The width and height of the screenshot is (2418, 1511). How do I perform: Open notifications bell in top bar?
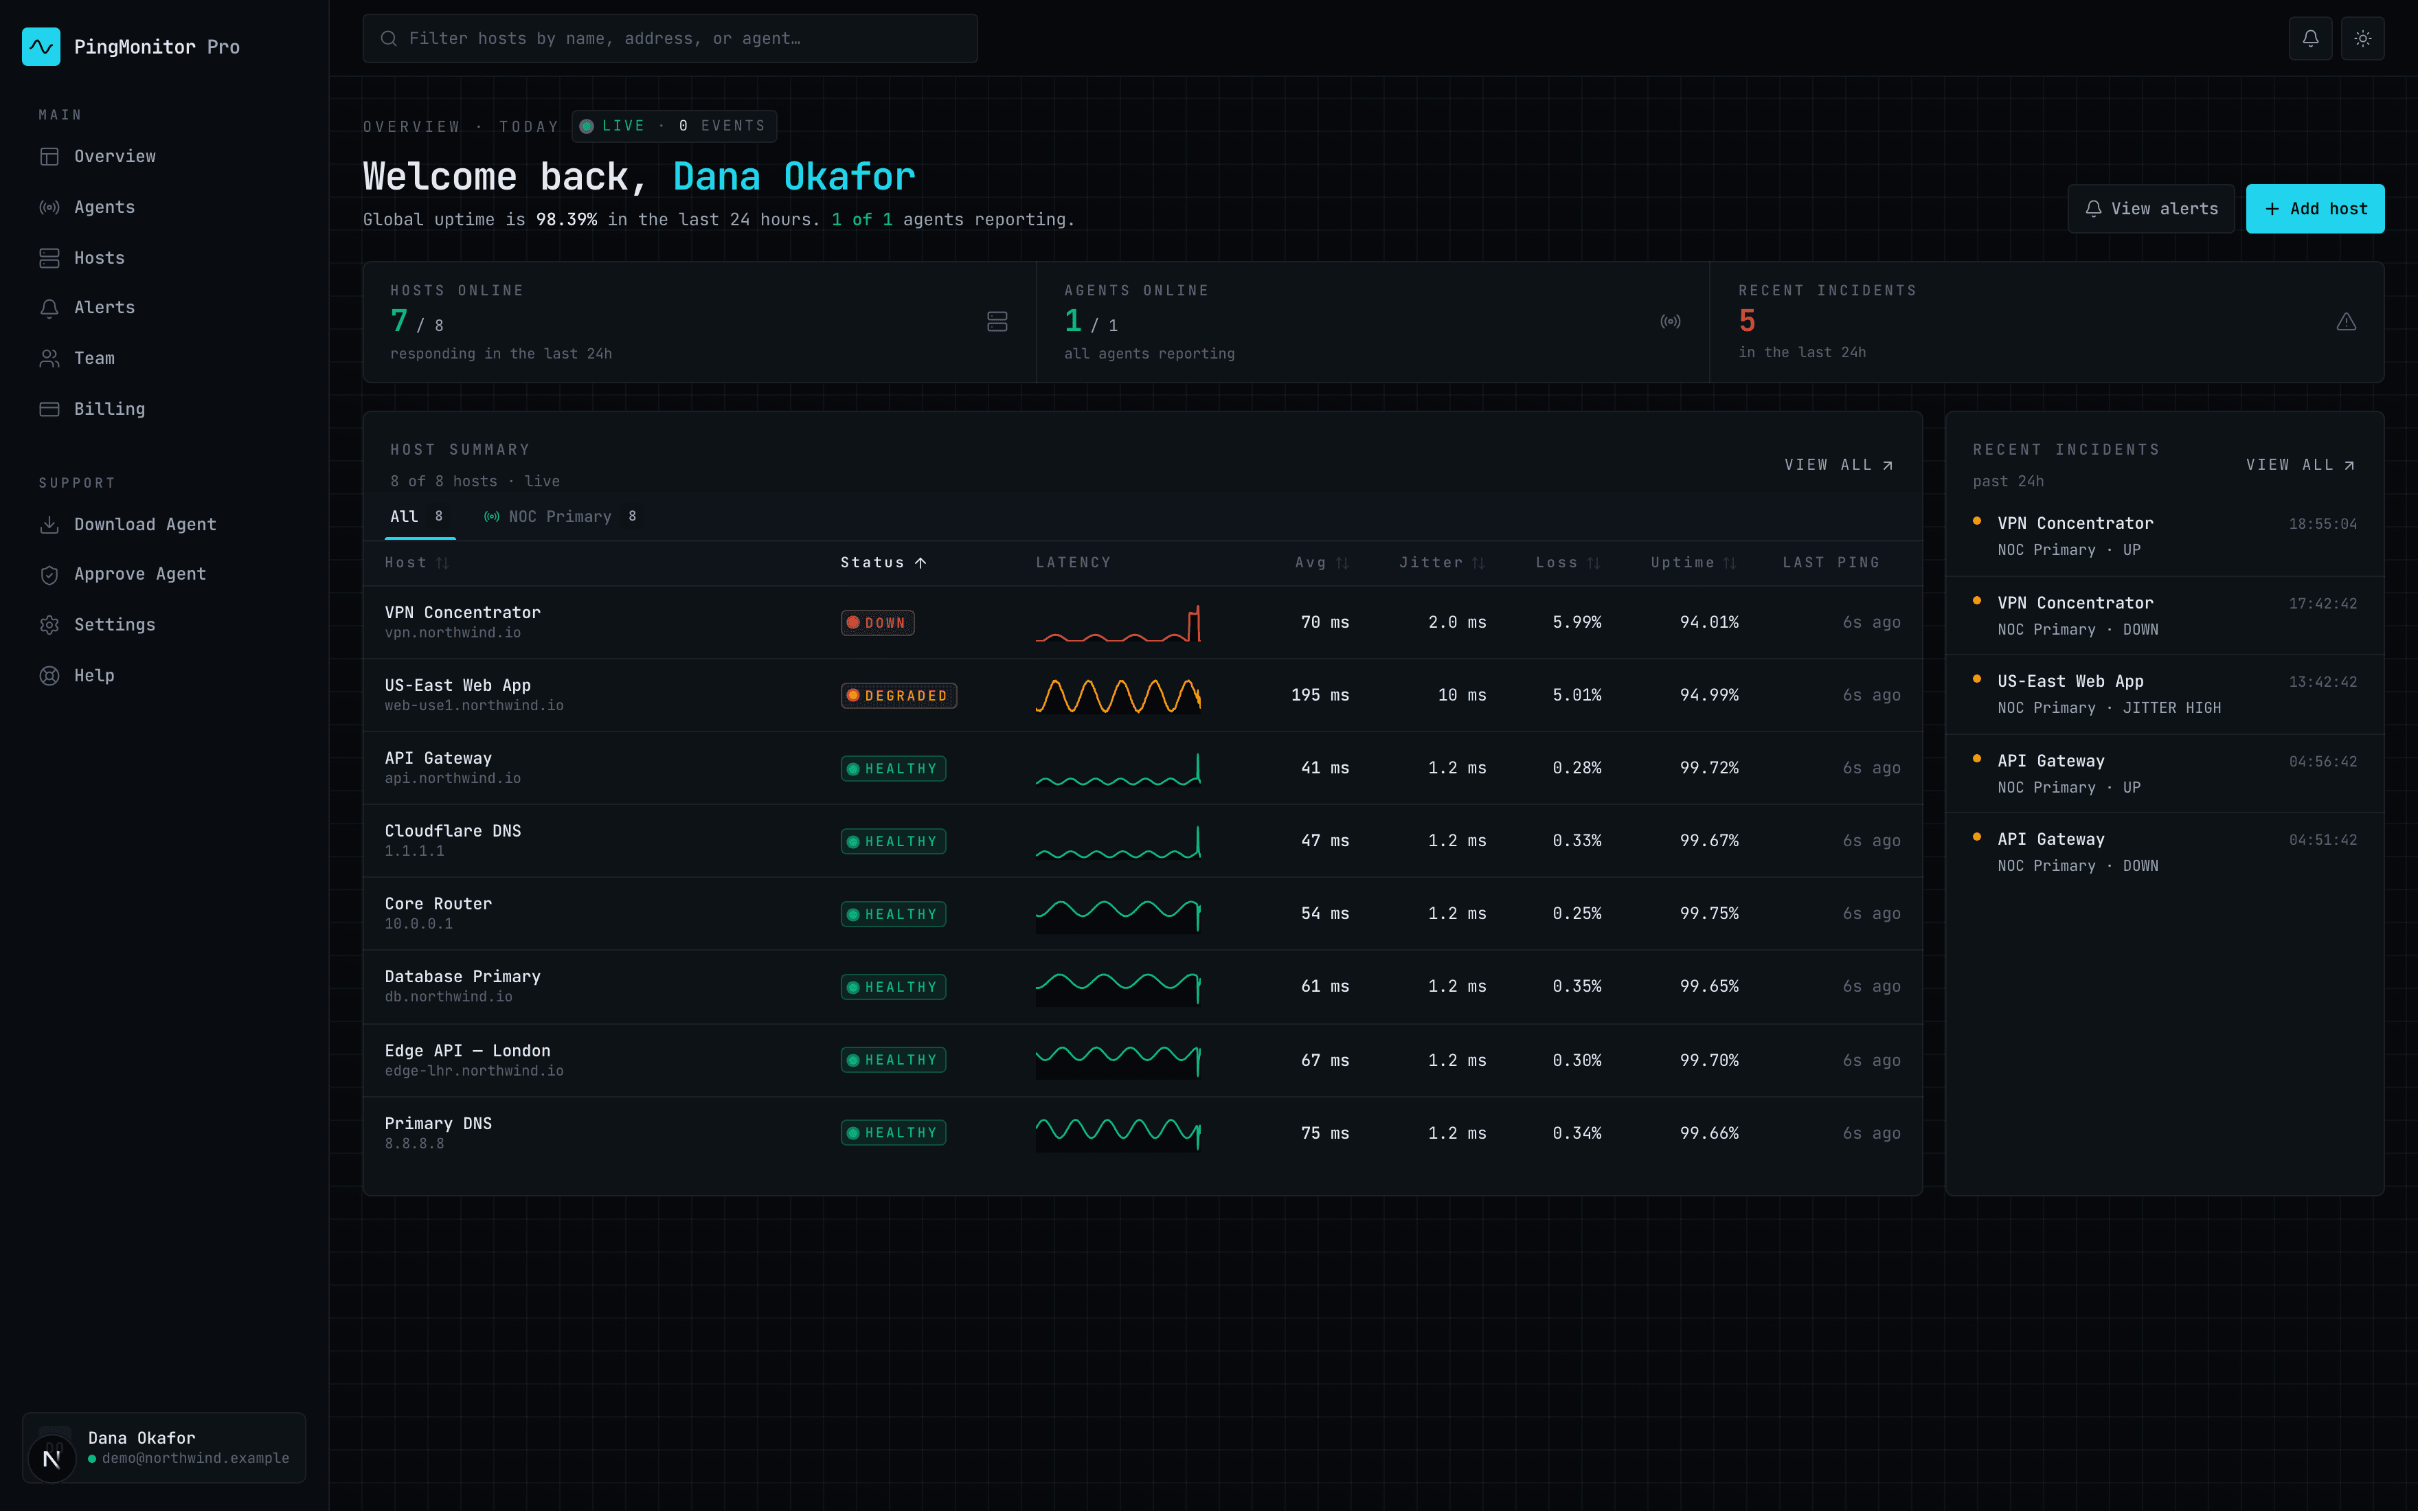(x=2310, y=38)
